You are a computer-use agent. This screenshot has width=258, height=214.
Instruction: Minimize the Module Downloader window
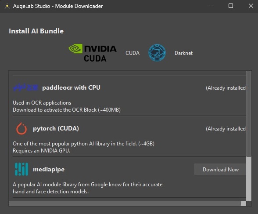pos(211,6)
